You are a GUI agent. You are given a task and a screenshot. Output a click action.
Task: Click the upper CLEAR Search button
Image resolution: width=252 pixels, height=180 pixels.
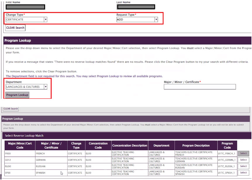[15, 27]
